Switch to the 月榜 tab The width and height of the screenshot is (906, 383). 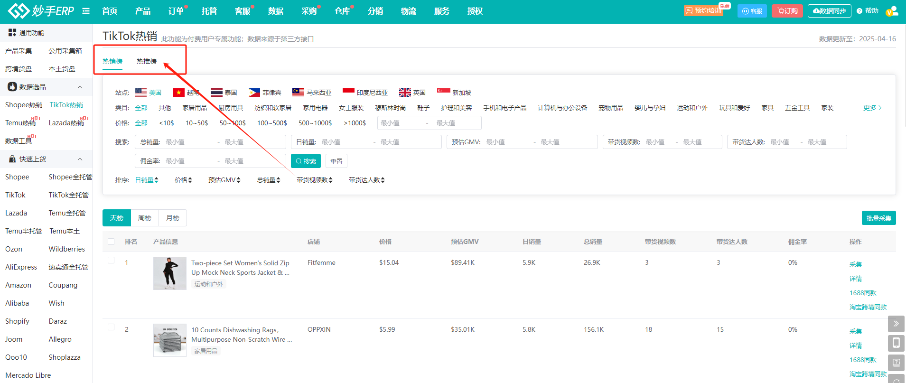point(173,218)
